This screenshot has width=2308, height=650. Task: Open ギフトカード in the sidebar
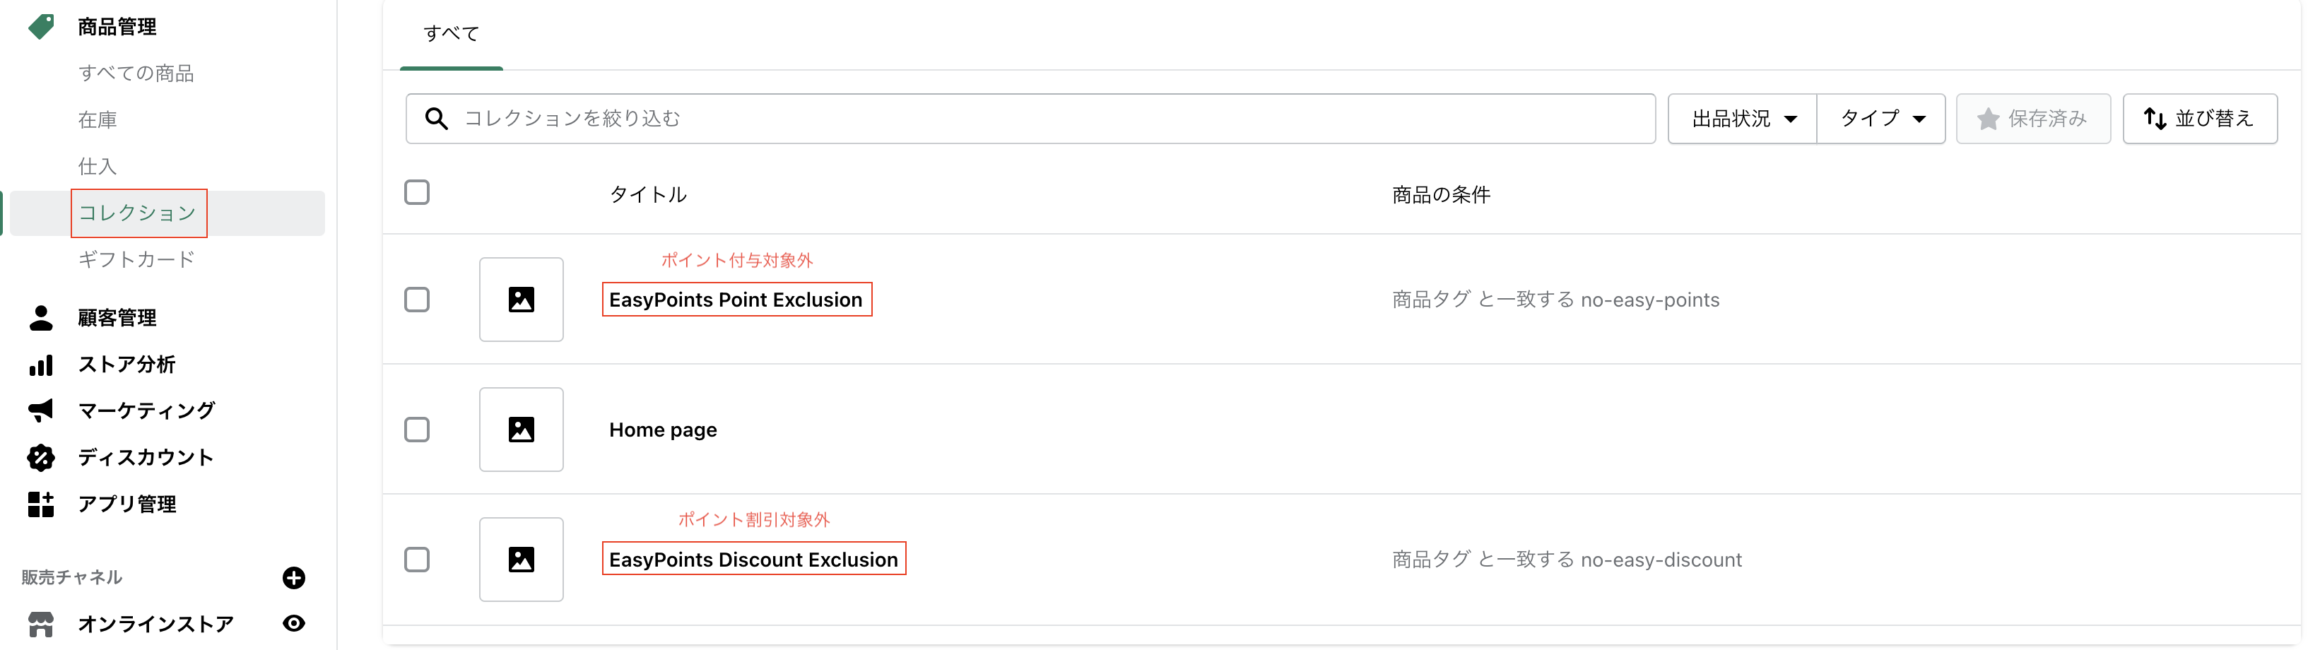tap(136, 259)
